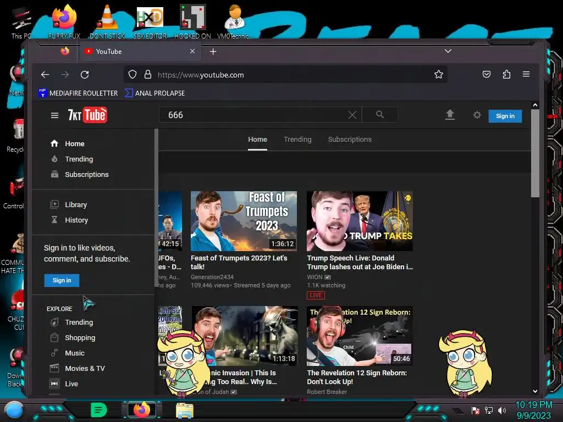Click the page scrollbar up arrow

click(535, 105)
